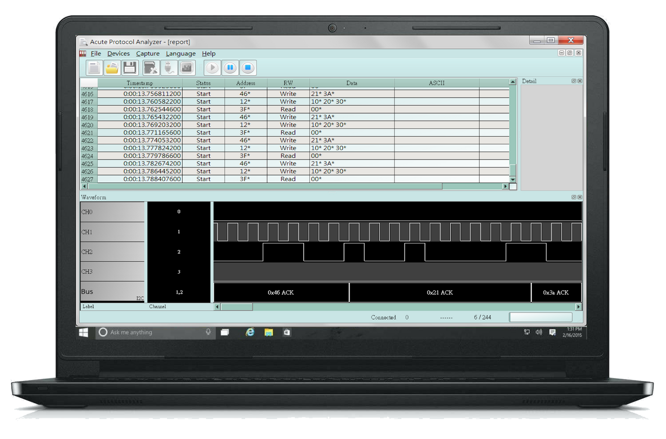Collapse the toolbar panel

(562, 52)
